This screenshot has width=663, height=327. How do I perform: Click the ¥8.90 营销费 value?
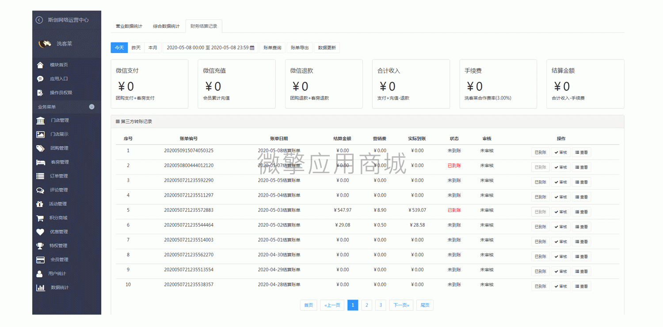point(380,210)
